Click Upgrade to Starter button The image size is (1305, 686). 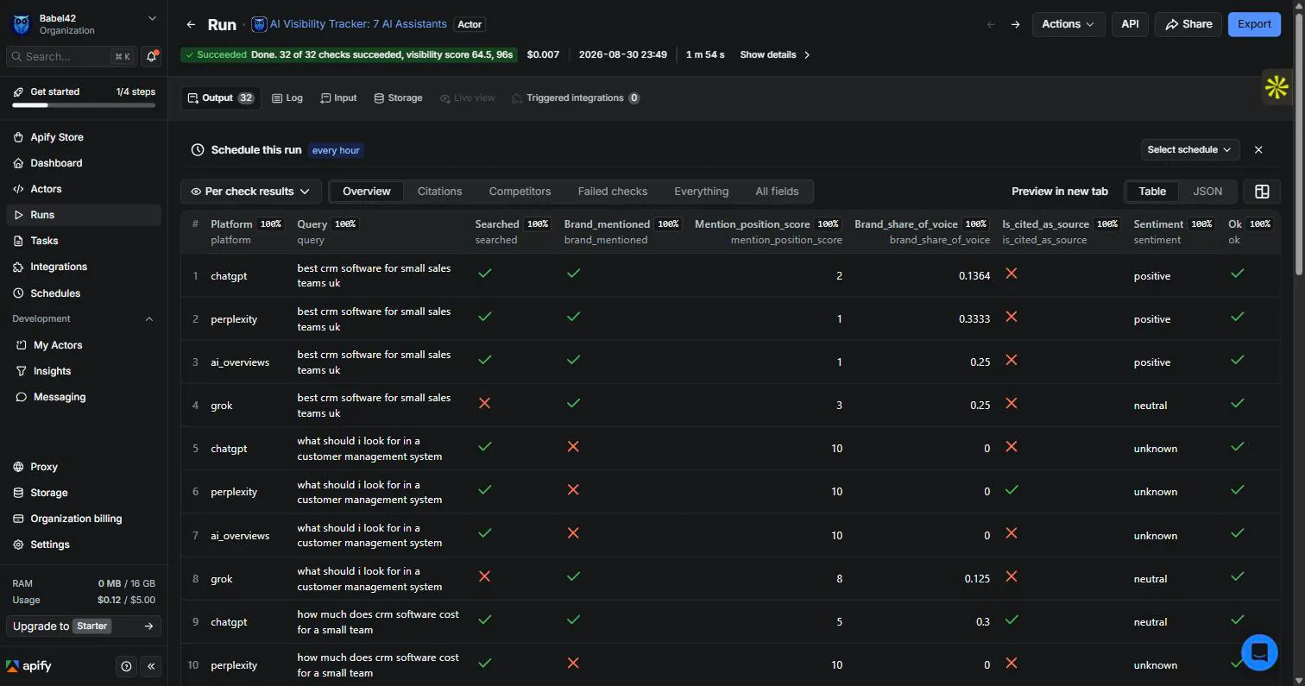84,626
